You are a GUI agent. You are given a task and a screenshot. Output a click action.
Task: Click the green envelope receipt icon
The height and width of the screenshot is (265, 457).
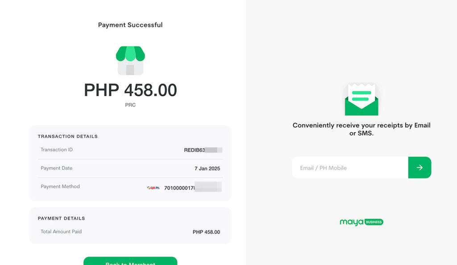coord(361,99)
